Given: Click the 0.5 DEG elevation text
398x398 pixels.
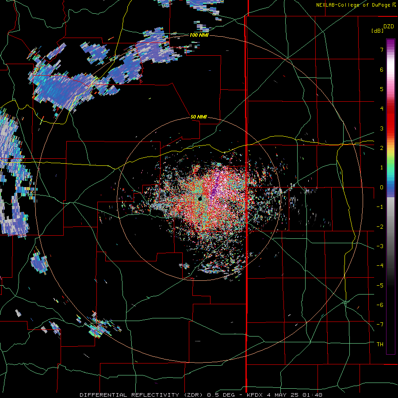Looking at the screenshot, I should 220,395.
